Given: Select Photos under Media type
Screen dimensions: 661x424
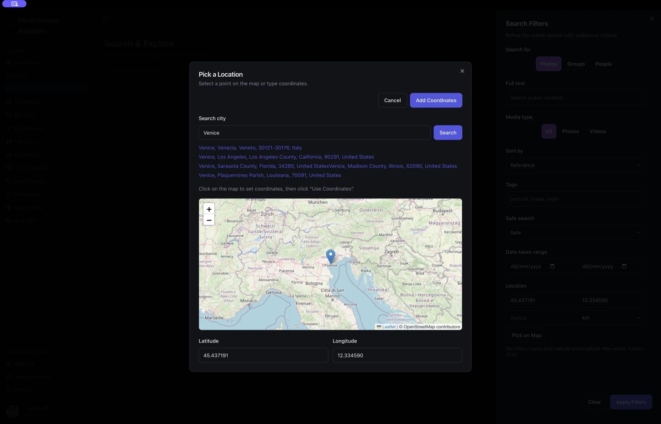Looking at the screenshot, I should pos(571,131).
